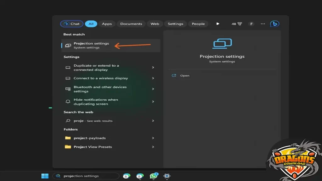This screenshot has height=181, width=322.
Task: Switch to the Apps filter tab
Action: [107, 24]
